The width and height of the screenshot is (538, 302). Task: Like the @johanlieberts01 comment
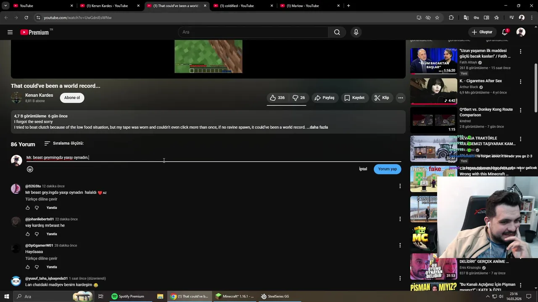click(28, 234)
